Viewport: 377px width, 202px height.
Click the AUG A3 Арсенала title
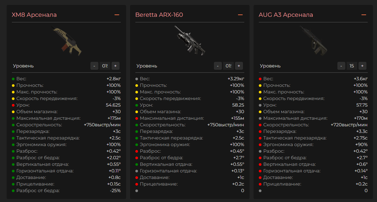click(286, 15)
